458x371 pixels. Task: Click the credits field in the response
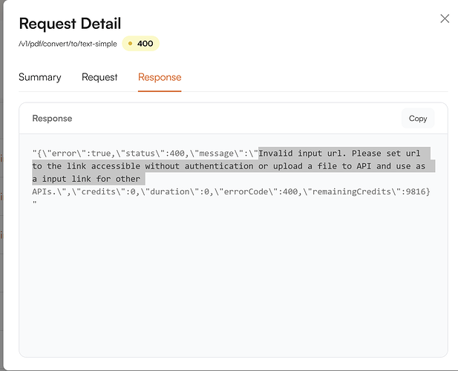109,191
